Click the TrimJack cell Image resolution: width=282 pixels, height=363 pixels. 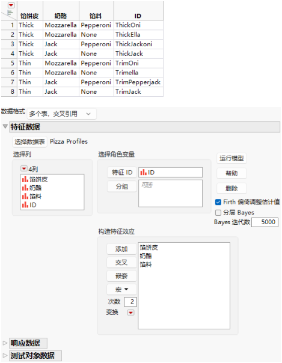coord(138,91)
